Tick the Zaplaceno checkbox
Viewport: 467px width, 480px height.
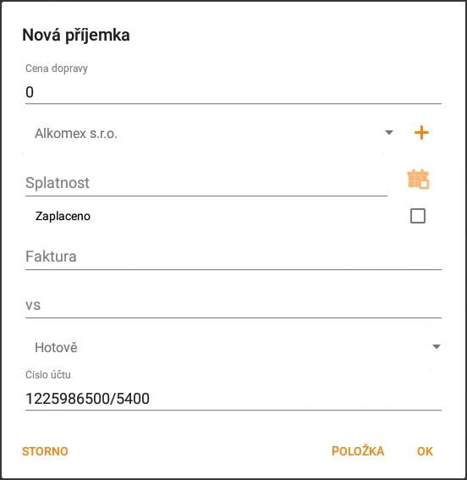coord(417,216)
